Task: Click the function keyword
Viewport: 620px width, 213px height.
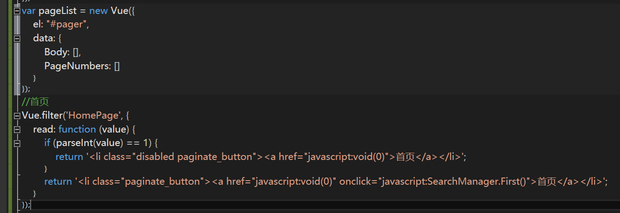Action: pos(77,129)
